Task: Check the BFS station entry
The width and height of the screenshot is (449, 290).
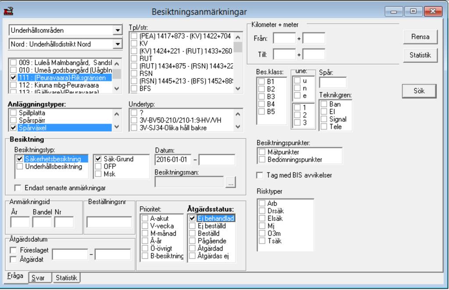Action: pos(134,88)
